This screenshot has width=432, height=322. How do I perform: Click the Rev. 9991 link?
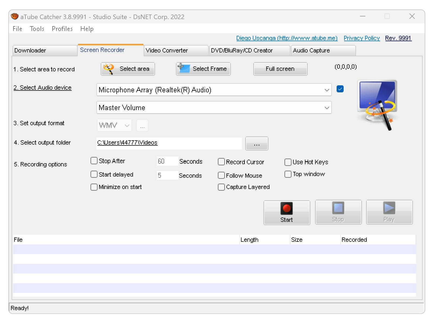coord(398,38)
